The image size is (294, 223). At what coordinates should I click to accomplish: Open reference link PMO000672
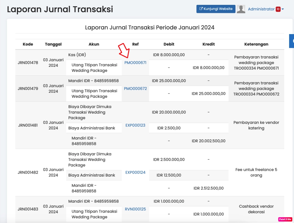[x=135, y=89]
